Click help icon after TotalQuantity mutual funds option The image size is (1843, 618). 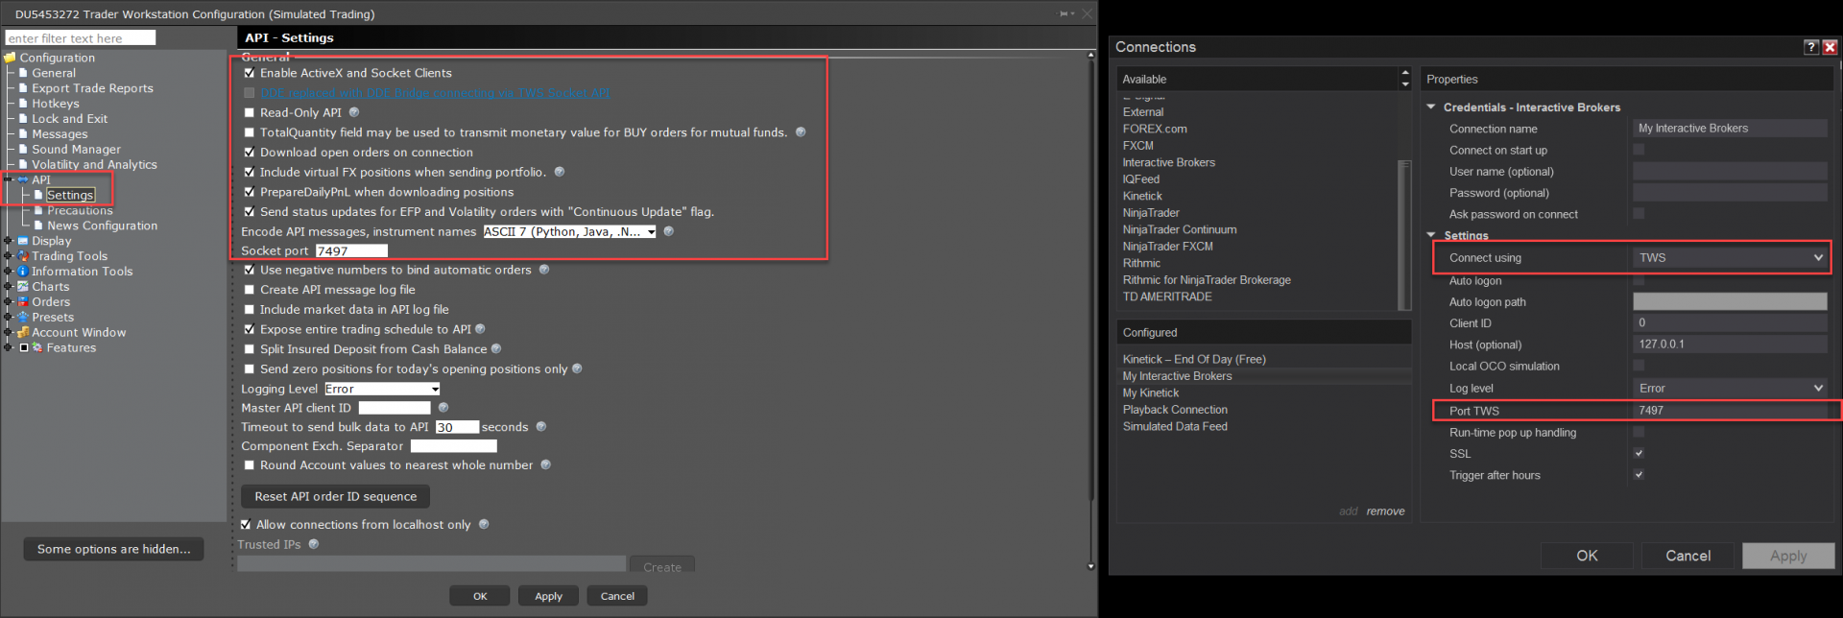[801, 132]
